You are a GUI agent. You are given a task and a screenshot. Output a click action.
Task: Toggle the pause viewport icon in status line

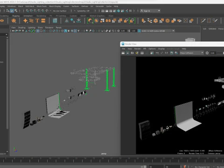130,11
